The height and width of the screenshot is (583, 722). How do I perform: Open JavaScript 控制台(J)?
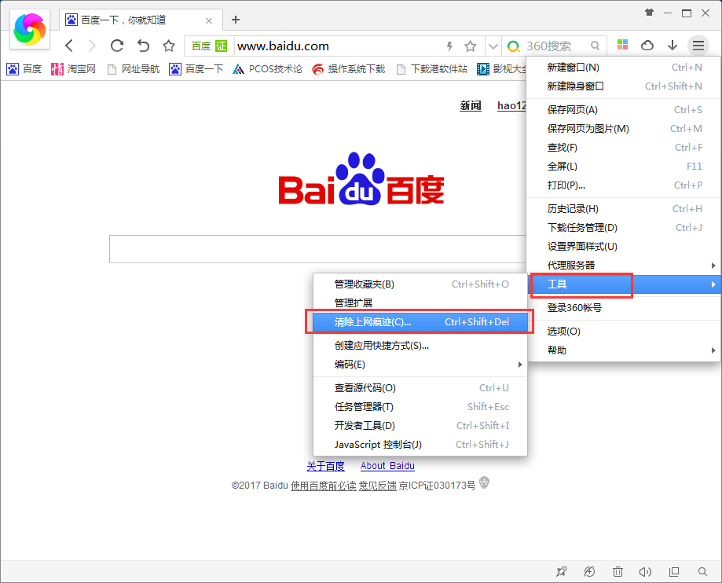click(x=420, y=445)
